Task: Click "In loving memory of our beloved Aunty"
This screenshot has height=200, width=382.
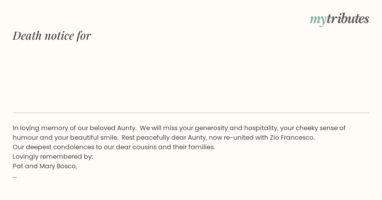Action: (75, 128)
